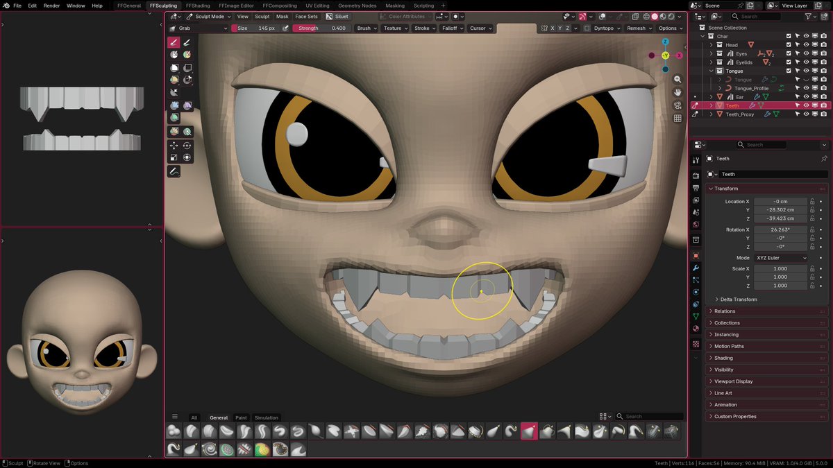Select the Annotate tool in left toolbar
The image size is (833, 468).
point(174,171)
